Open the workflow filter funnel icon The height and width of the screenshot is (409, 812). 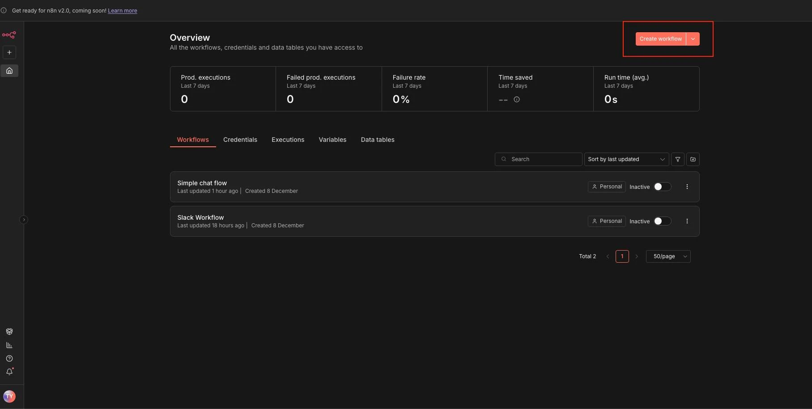click(x=677, y=159)
